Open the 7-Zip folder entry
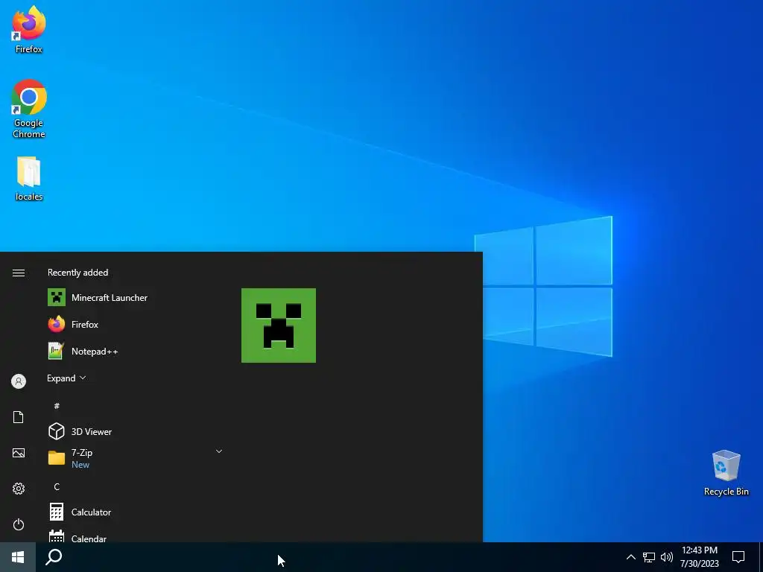The height and width of the screenshot is (572, 763). (134, 458)
